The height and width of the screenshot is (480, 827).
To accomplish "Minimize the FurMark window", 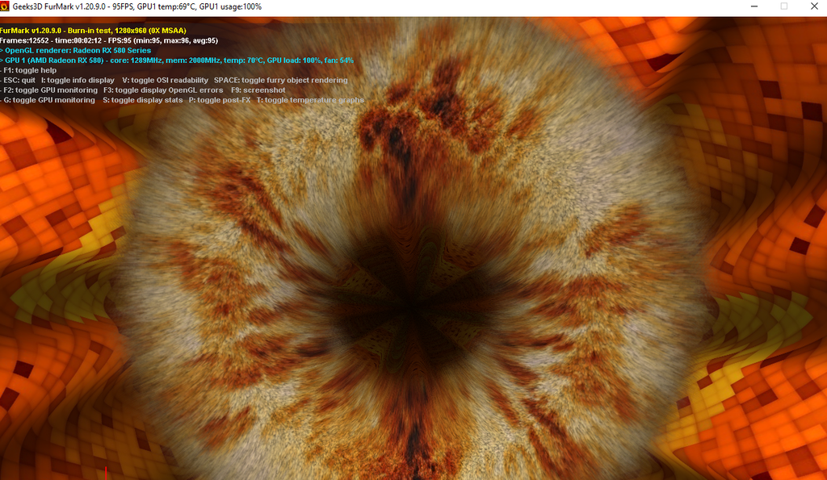I will (754, 6).
